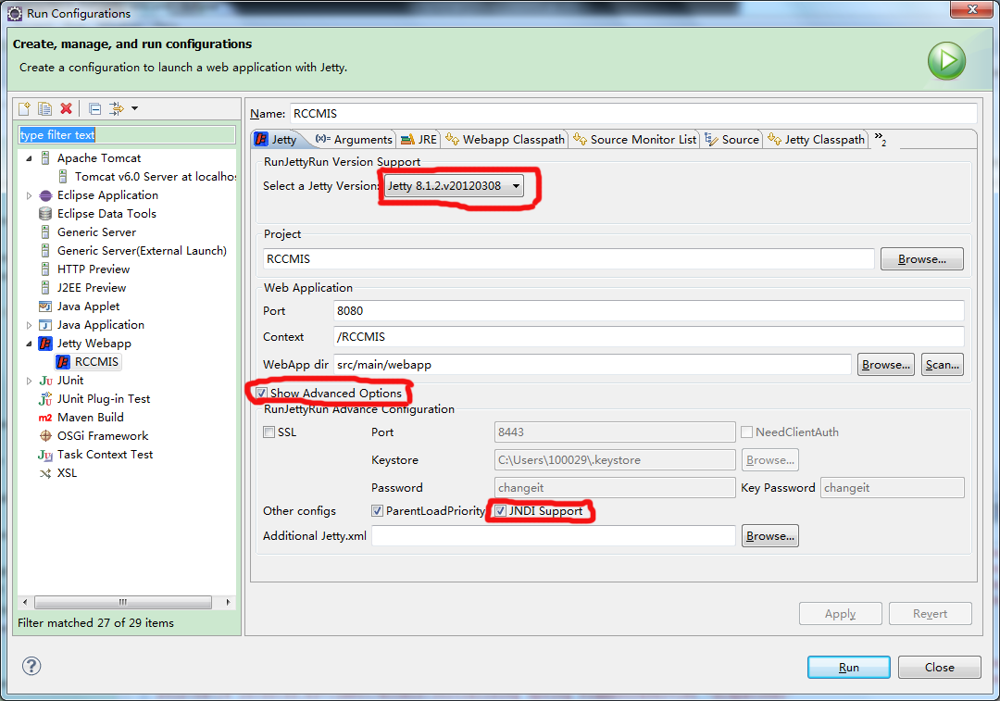Image resolution: width=1000 pixels, height=701 pixels.
Task: Click the Scan button
Action: click(x=942, y=365)
